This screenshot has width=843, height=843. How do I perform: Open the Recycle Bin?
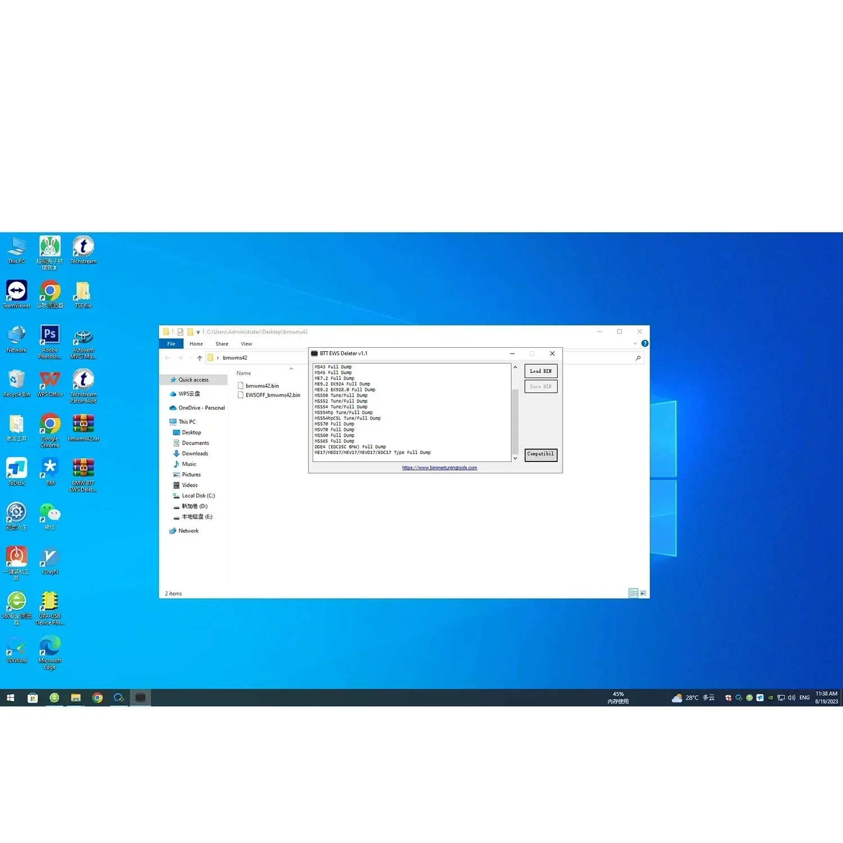point(17,383)
